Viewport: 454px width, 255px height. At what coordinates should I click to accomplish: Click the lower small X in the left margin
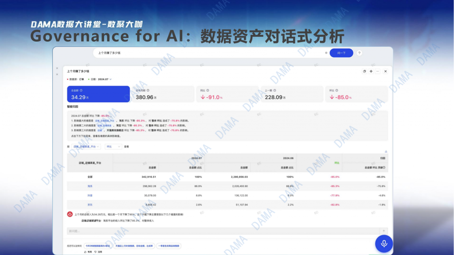[x=57, y=74]
